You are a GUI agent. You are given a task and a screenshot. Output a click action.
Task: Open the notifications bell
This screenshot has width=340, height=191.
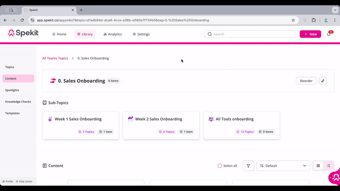(x=329, y=34)
